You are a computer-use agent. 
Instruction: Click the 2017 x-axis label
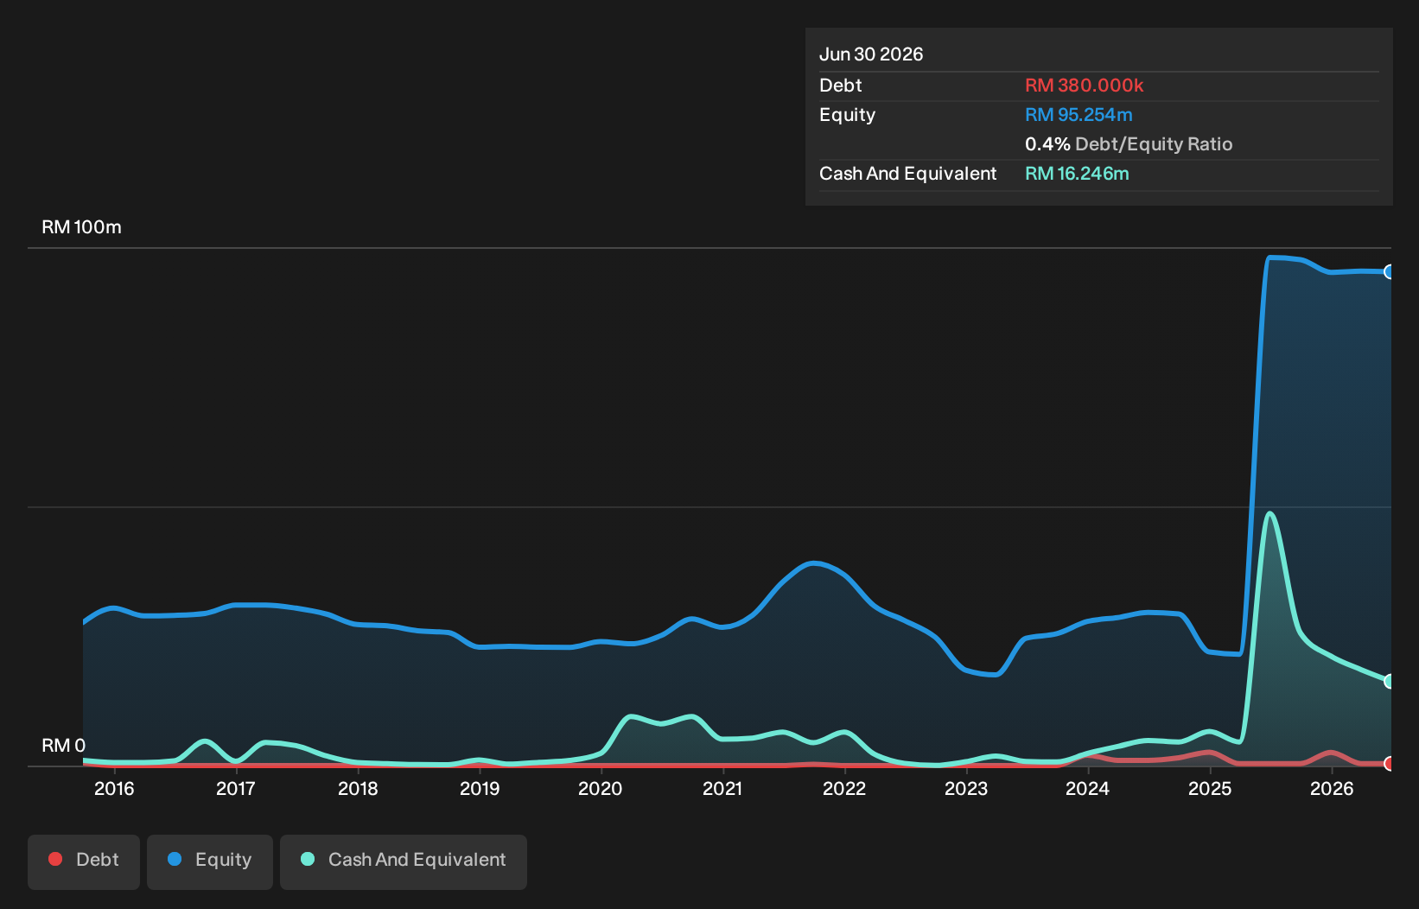pyautogui.click(x=235, y=789)
